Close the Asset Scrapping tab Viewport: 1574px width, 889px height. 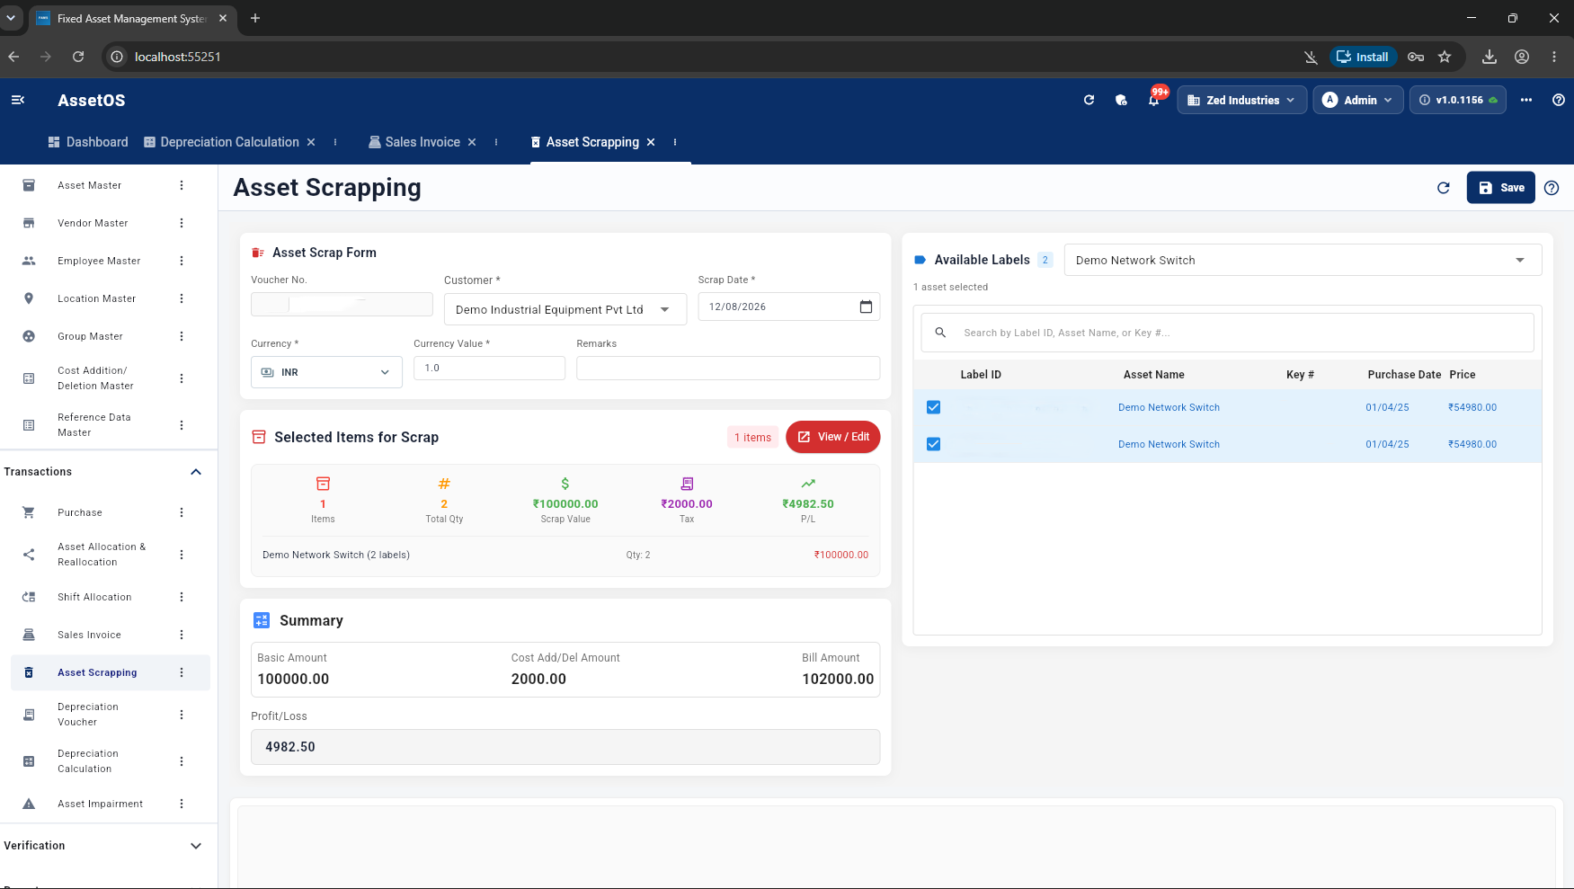coord(651,142)
